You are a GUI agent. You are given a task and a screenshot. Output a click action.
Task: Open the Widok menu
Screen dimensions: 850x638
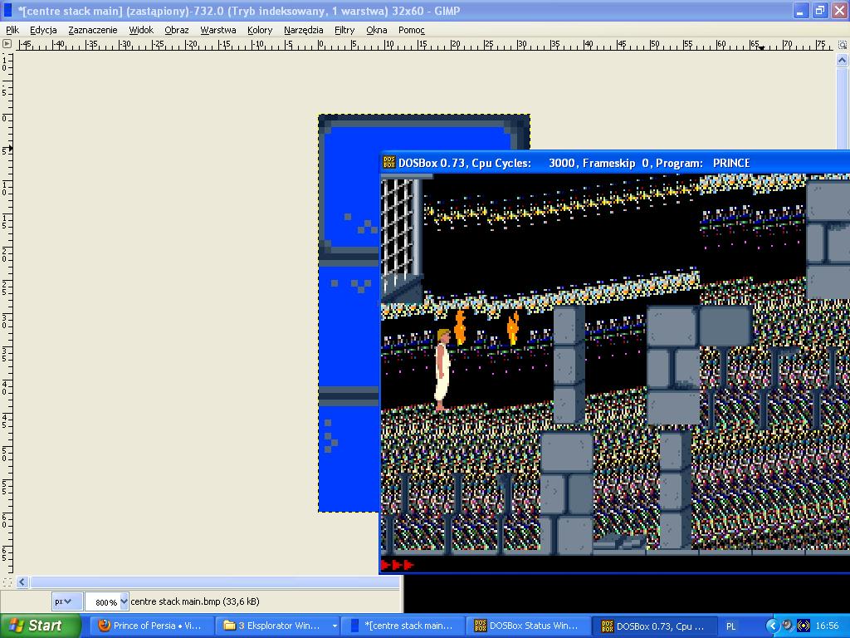[x=141, y=30]
